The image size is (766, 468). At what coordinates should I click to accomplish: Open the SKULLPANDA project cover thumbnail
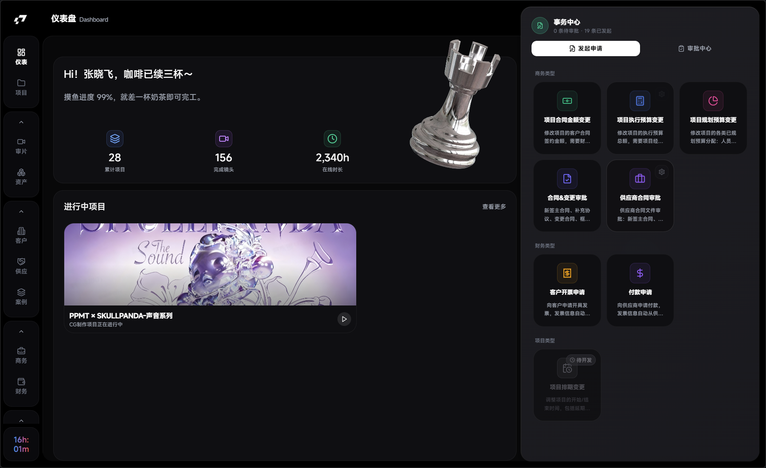click(x=210, y=264)
